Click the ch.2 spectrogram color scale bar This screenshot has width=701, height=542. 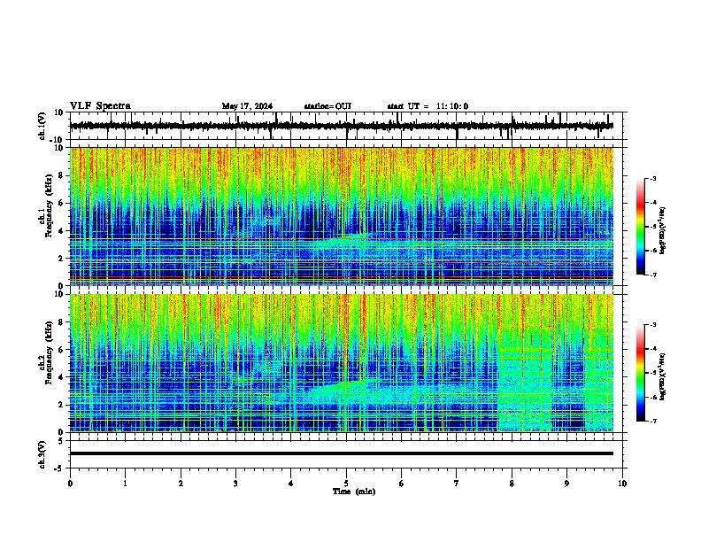[x=641, y=373]
